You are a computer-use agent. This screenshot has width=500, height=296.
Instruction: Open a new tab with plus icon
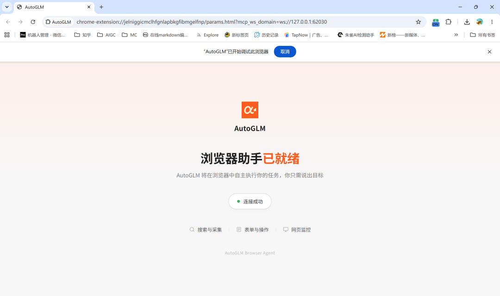click(101, 7)
